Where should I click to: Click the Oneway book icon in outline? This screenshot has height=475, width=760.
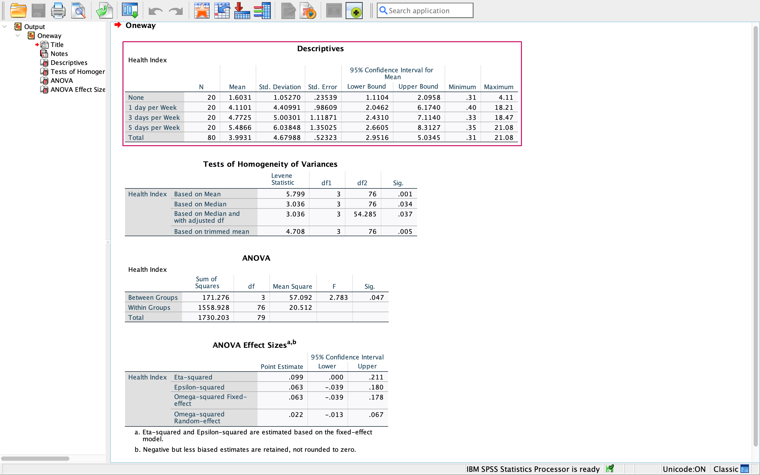click(x=31, y=36)
